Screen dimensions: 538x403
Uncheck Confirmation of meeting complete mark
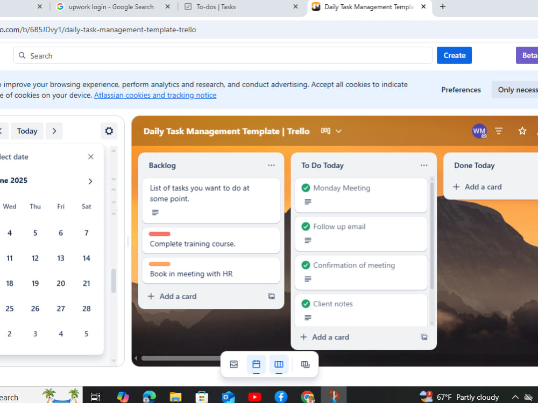(306, 265)
